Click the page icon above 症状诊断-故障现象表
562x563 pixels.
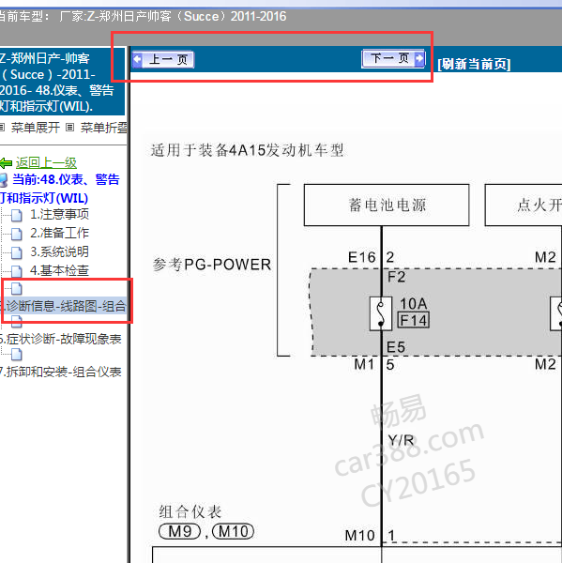(17, 322)
